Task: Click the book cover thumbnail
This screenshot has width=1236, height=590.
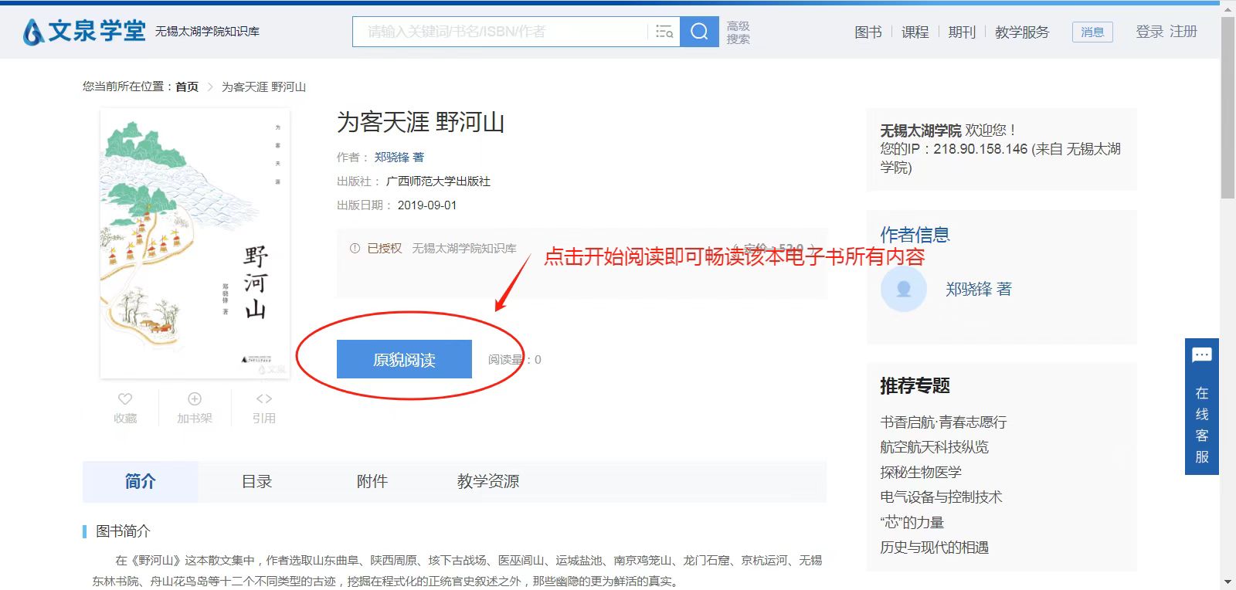Action: [195, 243]
